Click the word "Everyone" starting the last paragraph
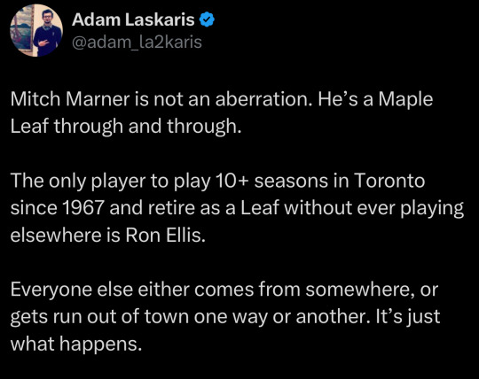479x379 pixels. tap(51, 290)
